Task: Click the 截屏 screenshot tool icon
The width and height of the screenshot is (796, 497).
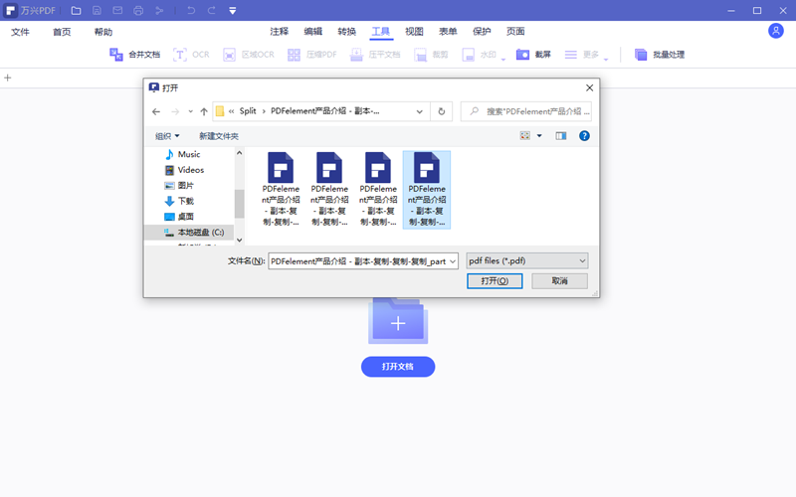Action: point(522,55)
